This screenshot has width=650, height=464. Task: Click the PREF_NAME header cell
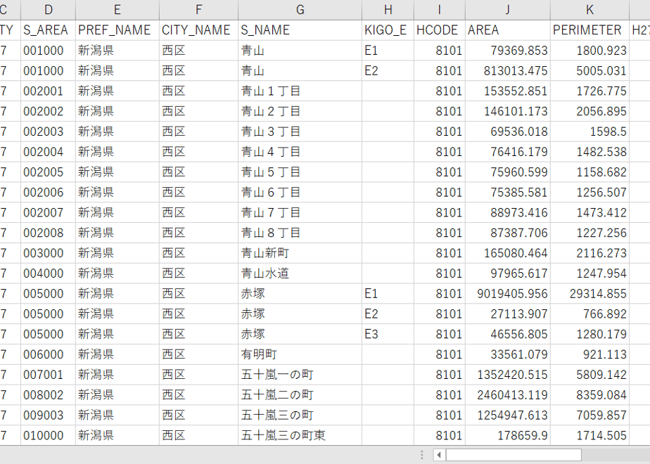117,30
